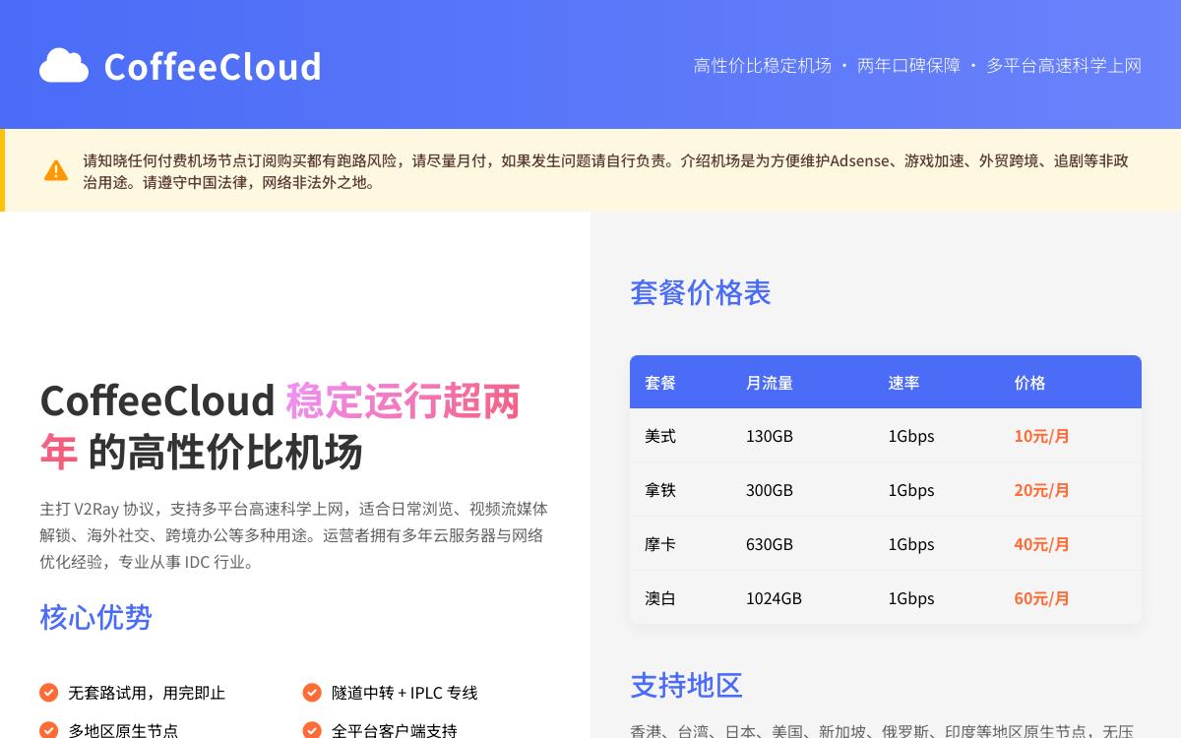Expand the 支持地区 section
1181x738 pixels.
tap(686, 686)
